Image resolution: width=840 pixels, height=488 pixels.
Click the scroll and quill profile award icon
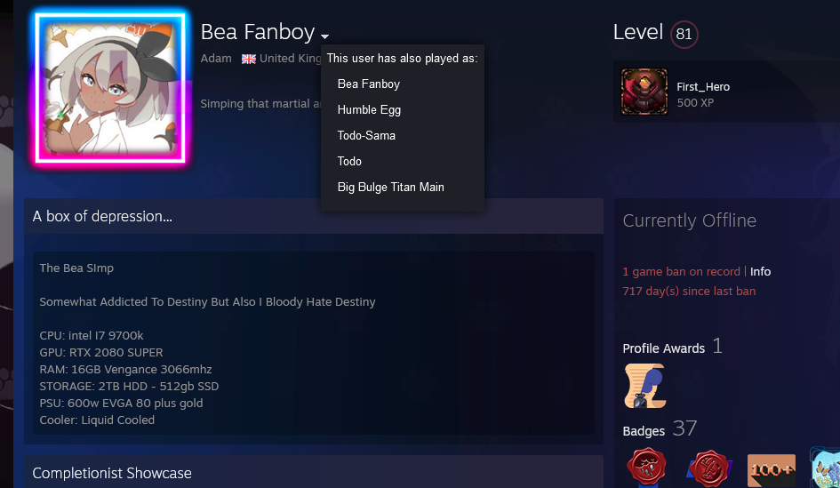[645, 386]
